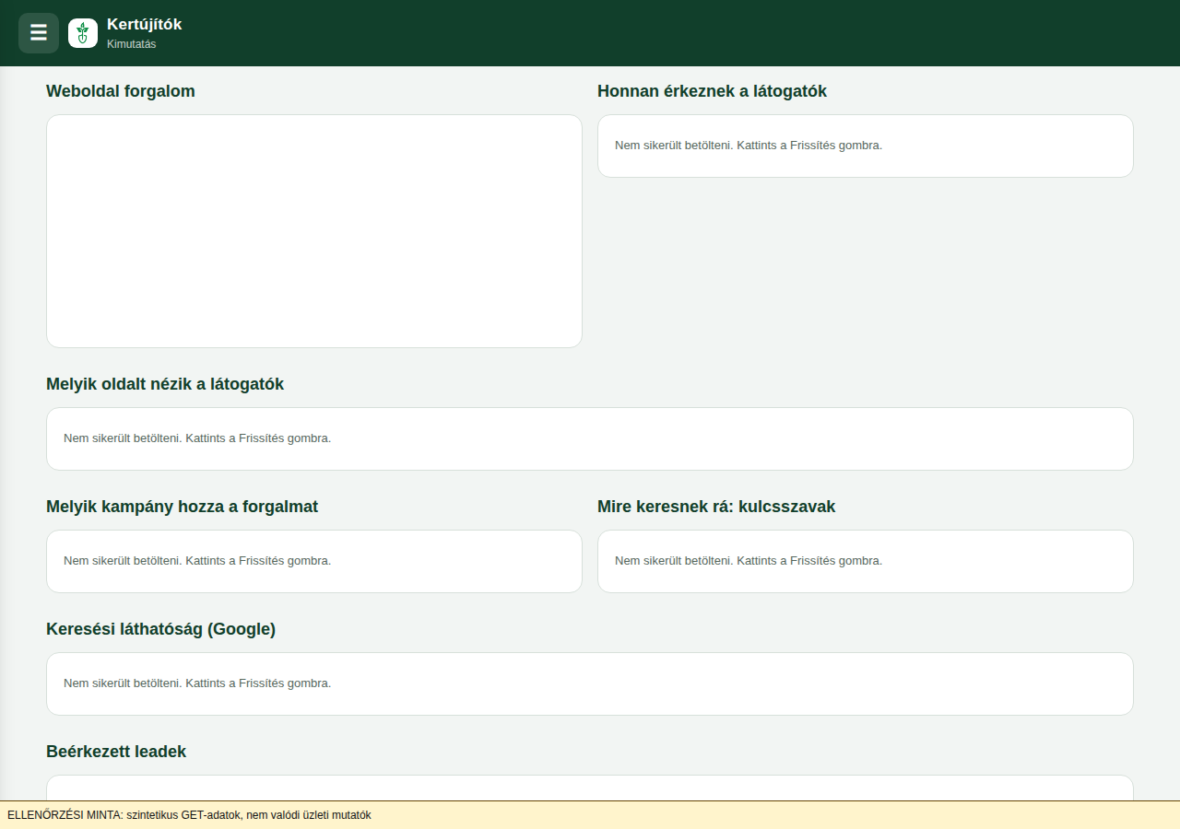1180x829 pixels.
Task: Click the Kertújítók app title
Action: 145,25
